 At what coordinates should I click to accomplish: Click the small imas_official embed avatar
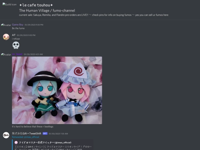click(x=16, y=143)
